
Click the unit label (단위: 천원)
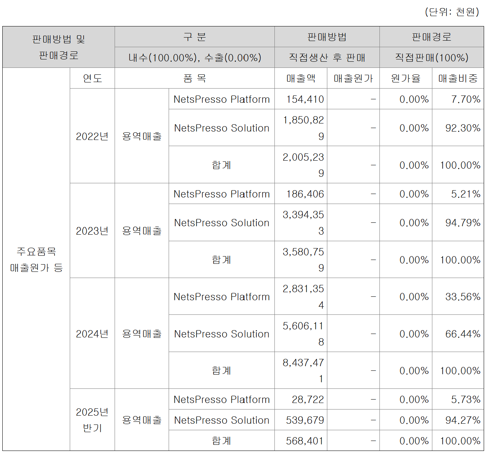[452, 12]
